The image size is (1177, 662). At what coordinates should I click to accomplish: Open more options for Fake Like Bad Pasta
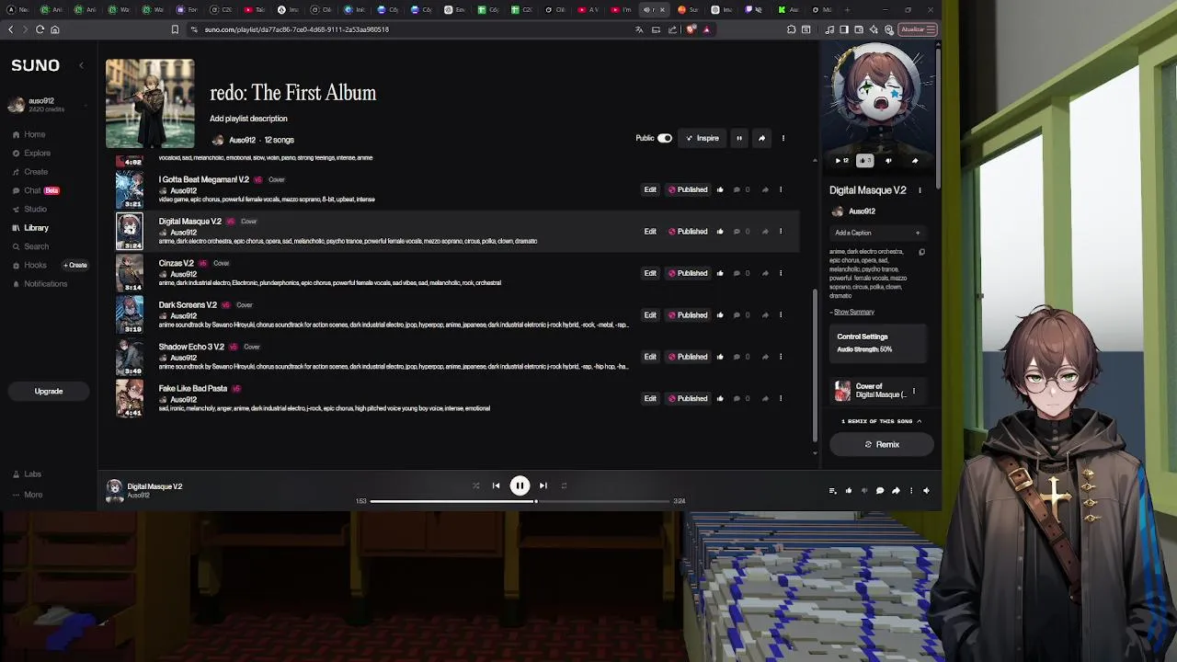tap(781, 398)
